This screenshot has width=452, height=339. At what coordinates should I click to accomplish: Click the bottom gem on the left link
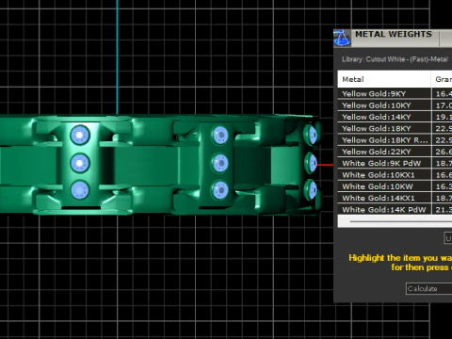click(80, 190)
